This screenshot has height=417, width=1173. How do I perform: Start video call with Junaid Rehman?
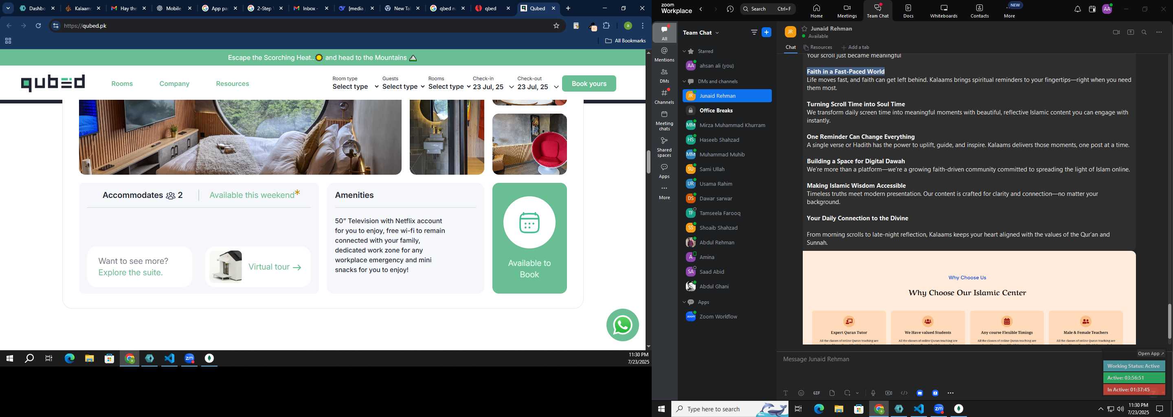(1116, 32)
